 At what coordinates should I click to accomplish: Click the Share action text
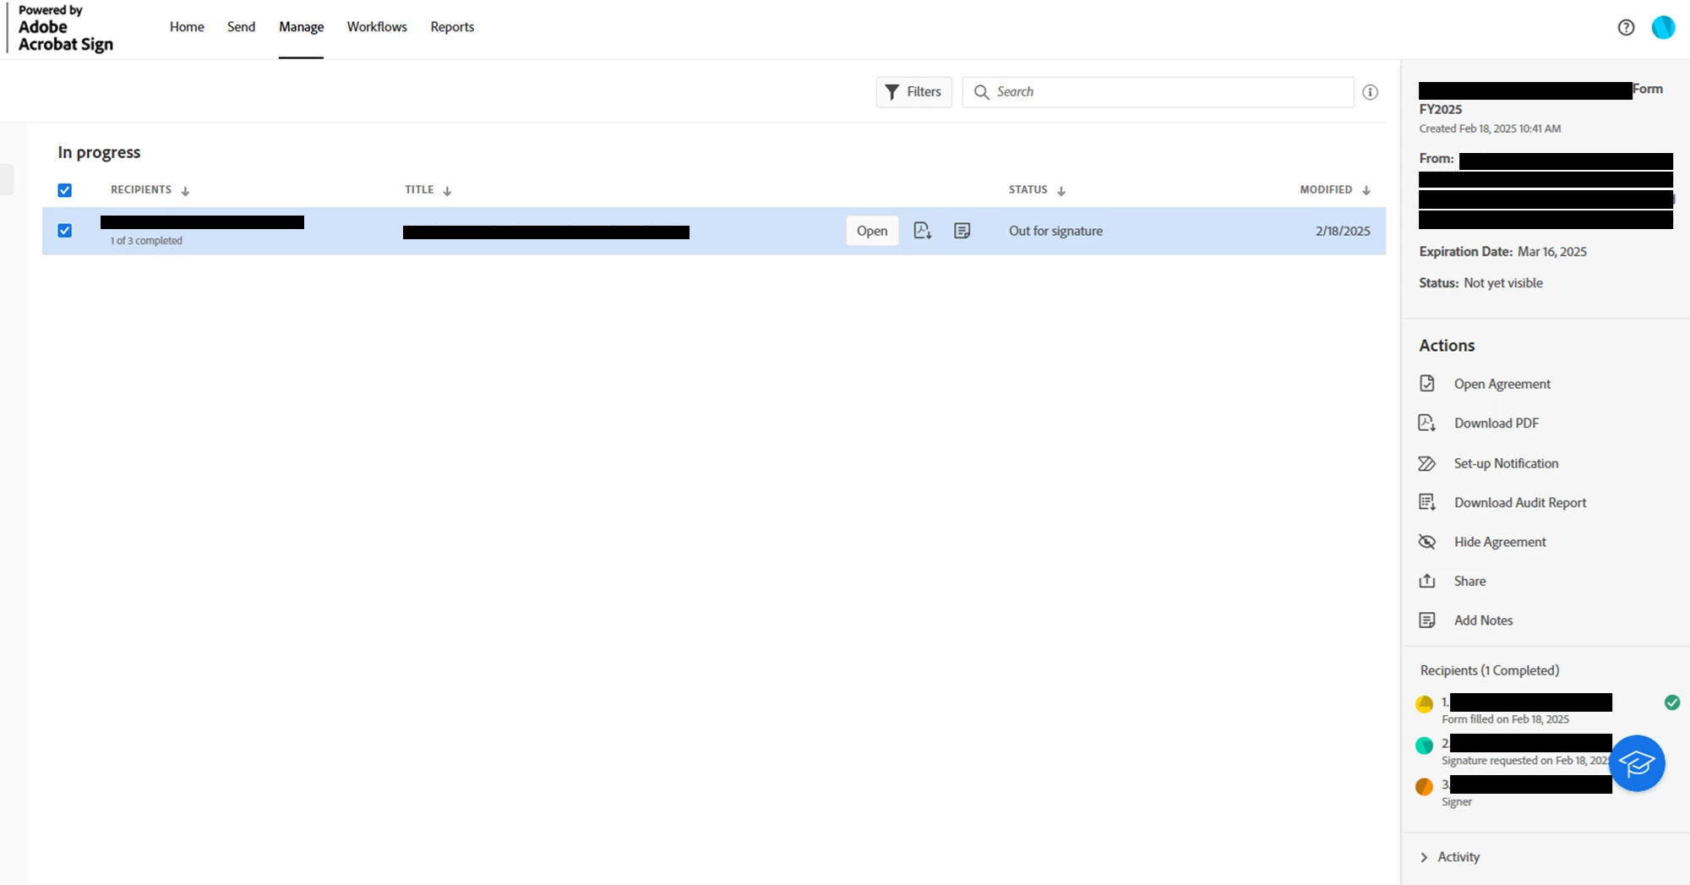(1469, 581)
